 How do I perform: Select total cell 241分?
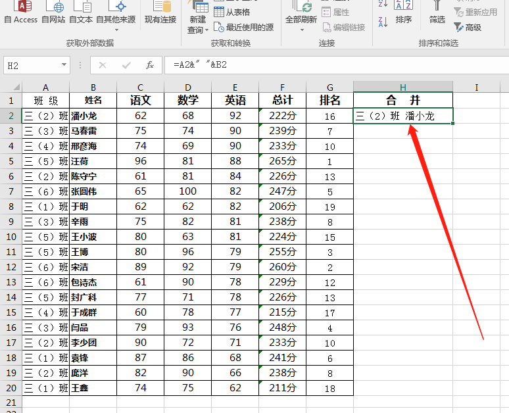pos(282,358)
